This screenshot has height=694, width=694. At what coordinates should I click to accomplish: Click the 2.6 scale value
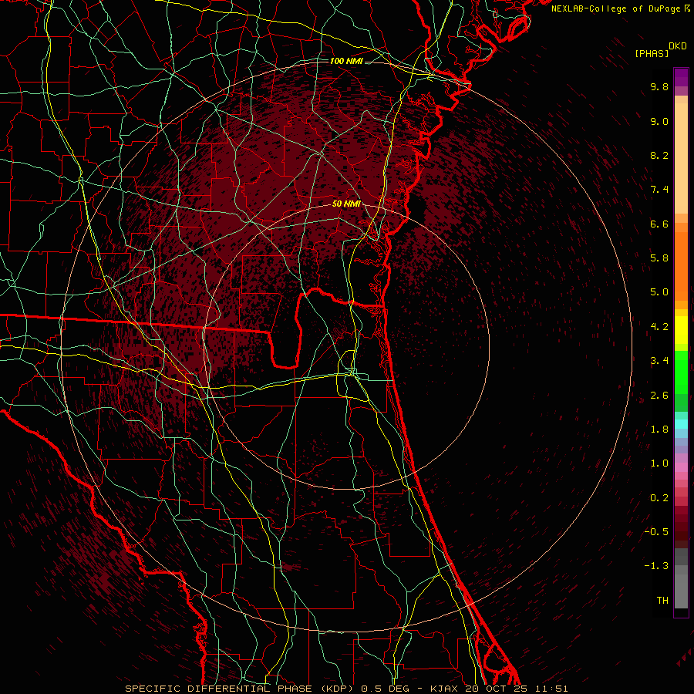[x=659, y=396]
